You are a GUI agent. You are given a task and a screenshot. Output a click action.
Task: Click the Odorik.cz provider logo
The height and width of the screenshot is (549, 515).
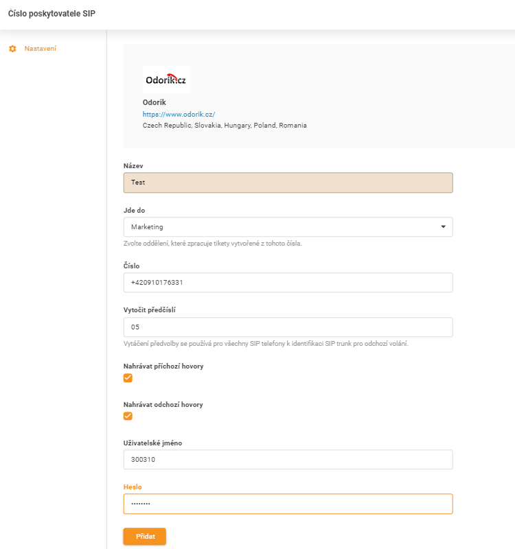pyautogui.click(x=165, y=78)
